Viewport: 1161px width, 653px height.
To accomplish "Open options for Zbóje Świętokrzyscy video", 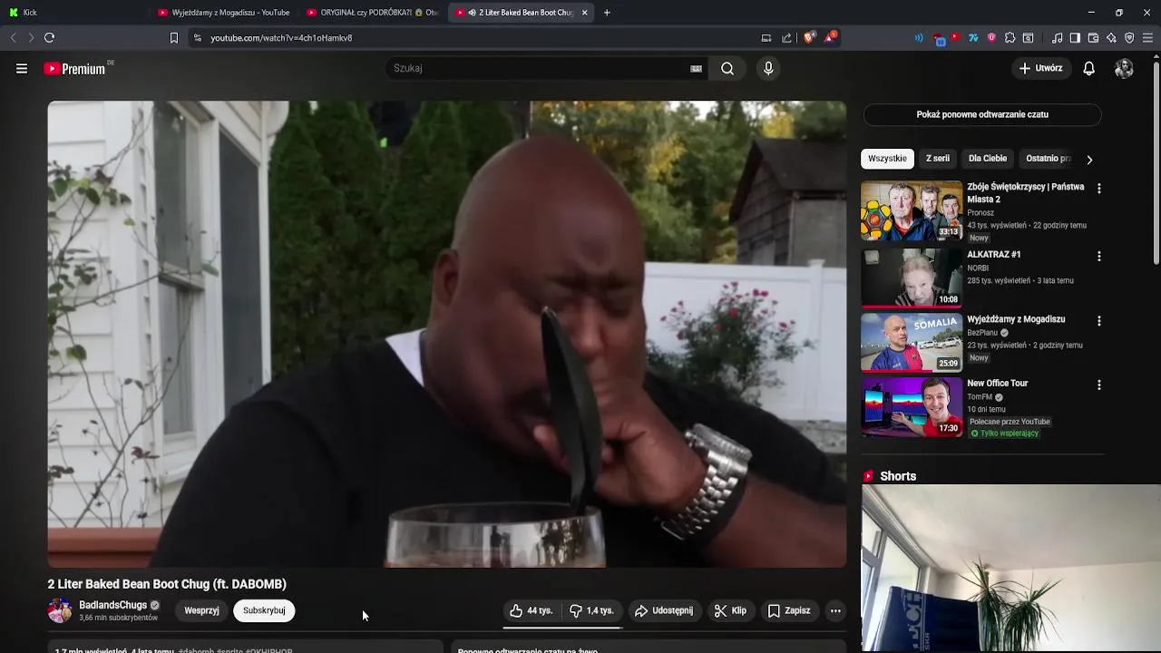I will pyautogui.click(x=1098, y=189).
